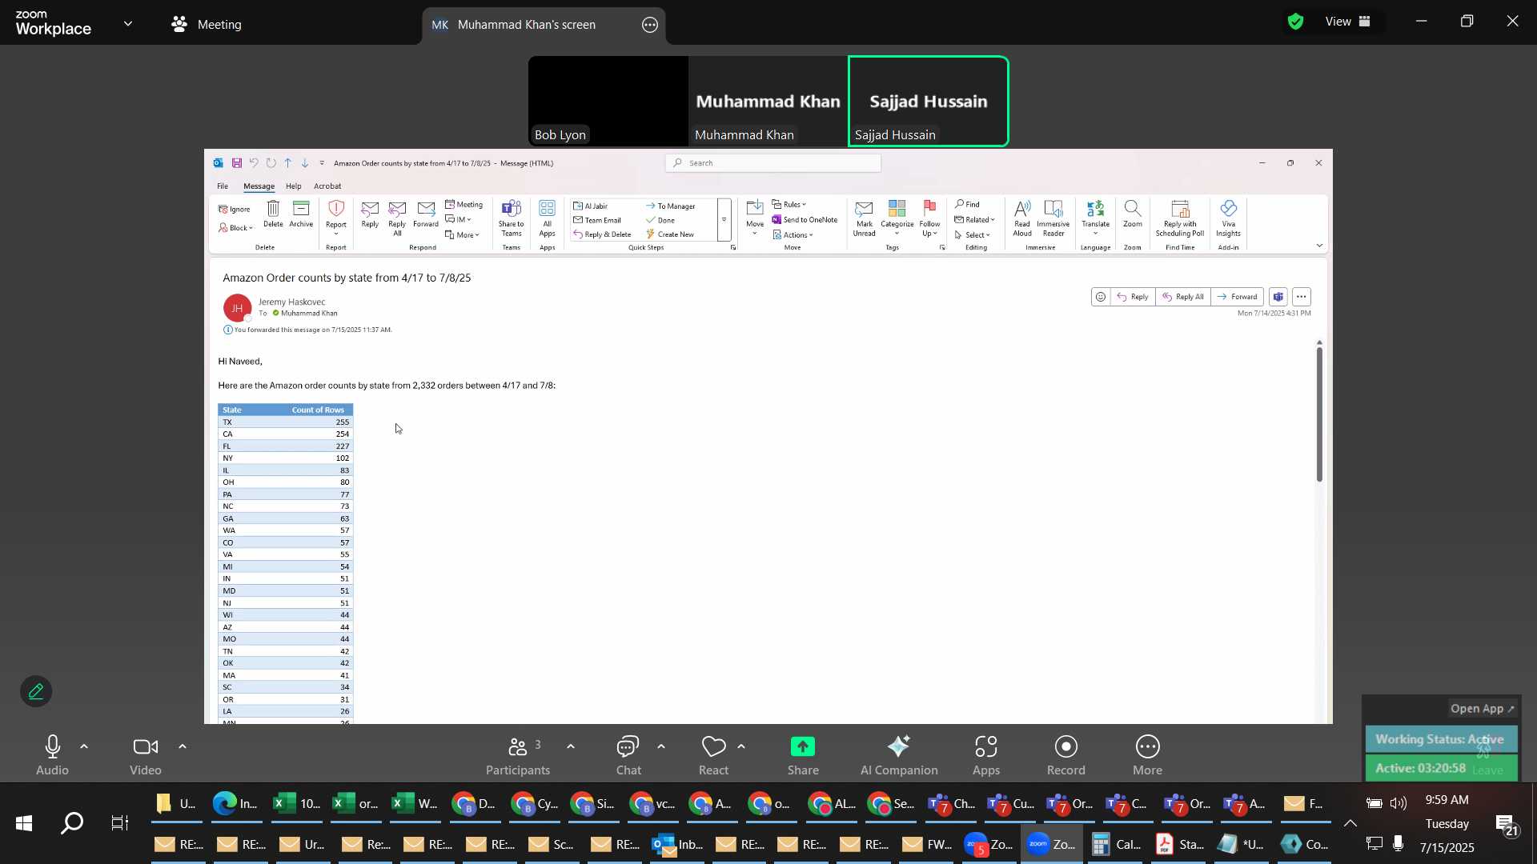This screenshot has height=864, width=1537.
Task: Click the Move folder button
Action: click(755, 218)
